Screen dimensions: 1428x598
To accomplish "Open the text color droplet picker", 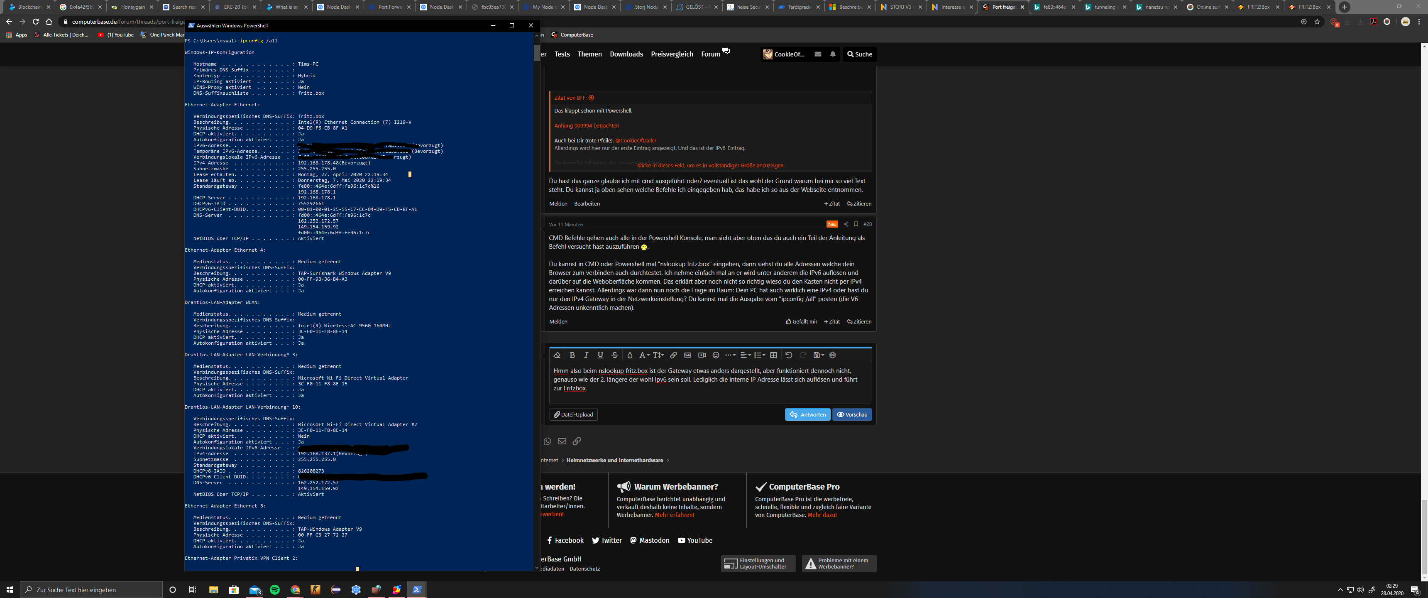I will [x=629, y=355].
